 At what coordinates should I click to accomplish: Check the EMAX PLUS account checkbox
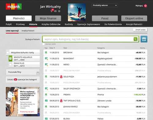click(x=10, y=64)
